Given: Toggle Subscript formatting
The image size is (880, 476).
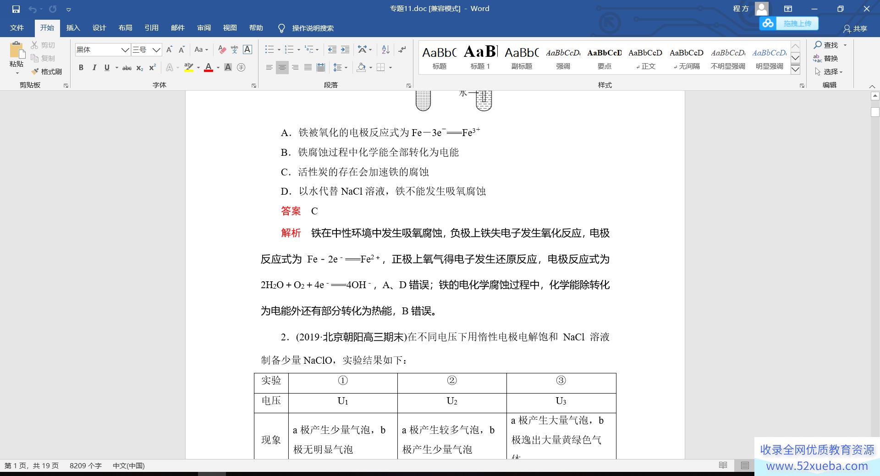Looking at the screenshot, I should tap(140, 67).
